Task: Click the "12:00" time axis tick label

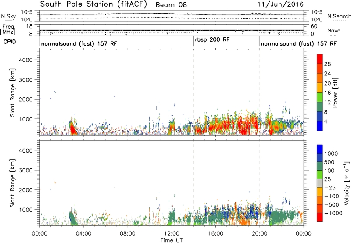Action: [x=172, y=234]
